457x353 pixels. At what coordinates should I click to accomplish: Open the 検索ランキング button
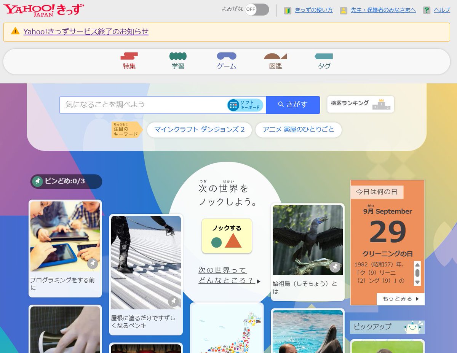(361, 104)
